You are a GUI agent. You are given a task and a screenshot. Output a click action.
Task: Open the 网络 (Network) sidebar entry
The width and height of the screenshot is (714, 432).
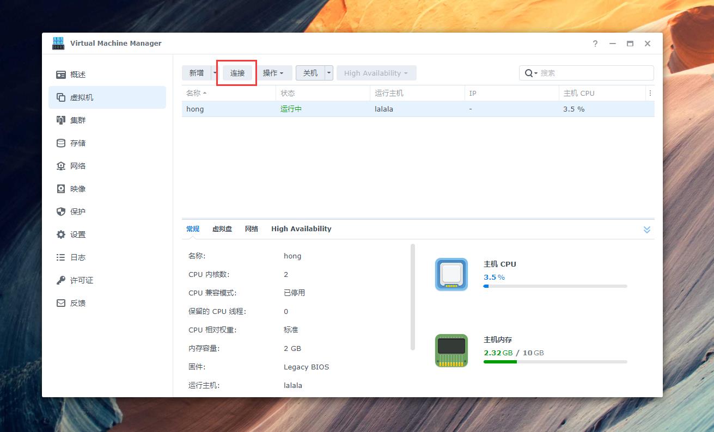[x=78, y=165]
